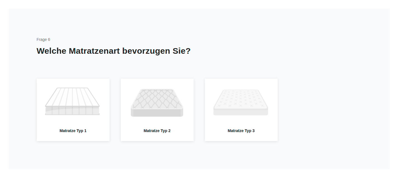
Task: Click the tufted mattress illustration with X stitches
Action: coord(241,102)
